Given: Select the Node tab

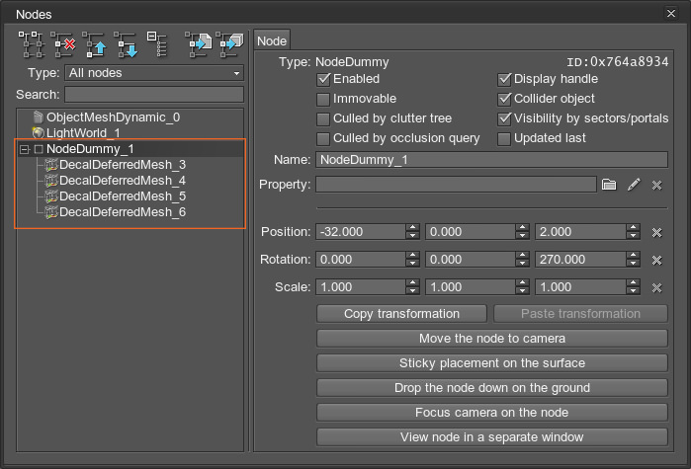Looking at the screenshot, I should [x=272, y=41].
